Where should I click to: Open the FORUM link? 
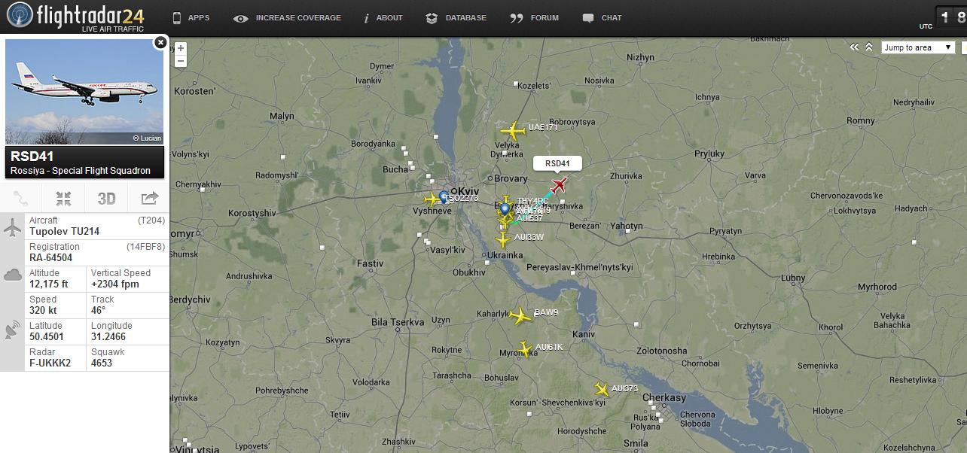coord(534,17)
